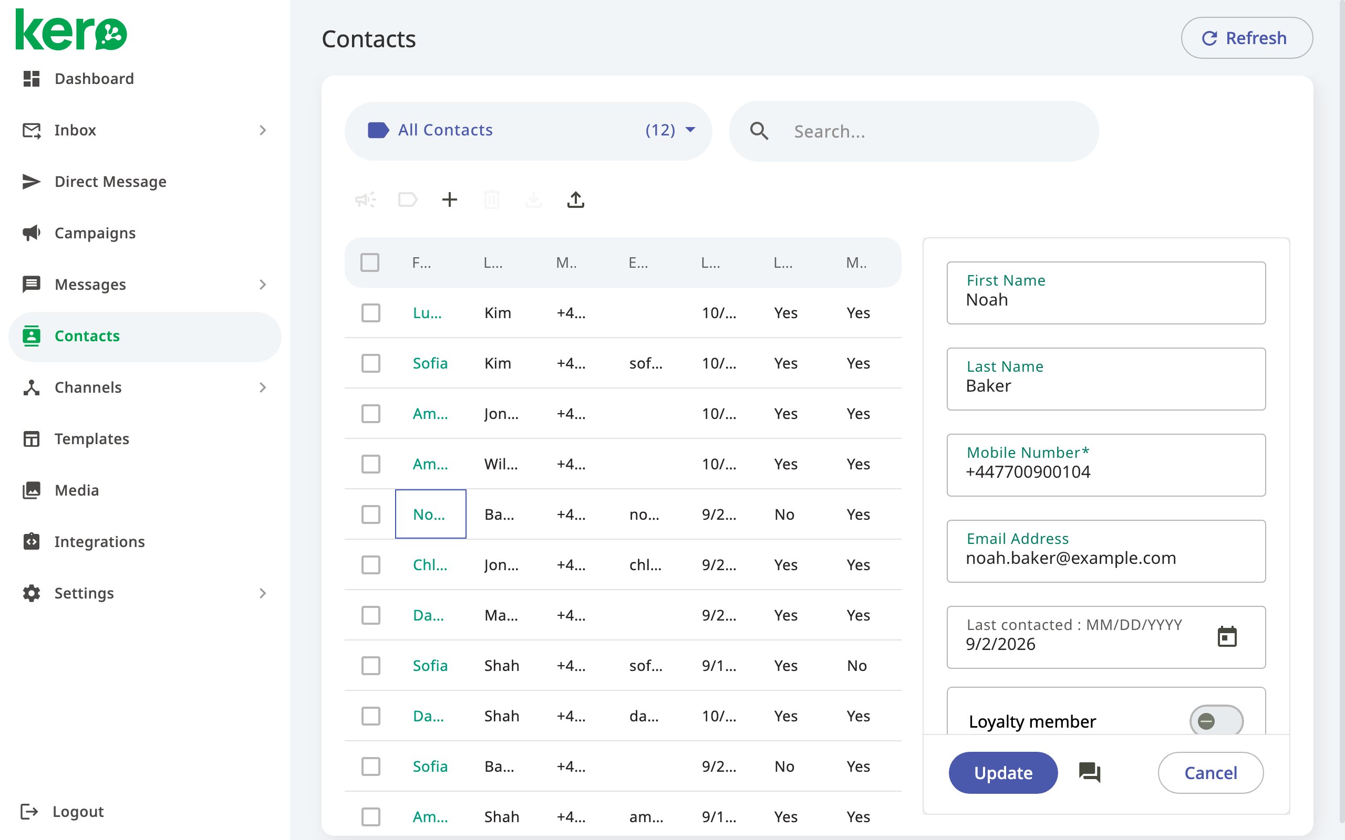1345x840 pixels.
Task: Click the chat conversation icon beside Update
Action: (x=1090, y=772)
